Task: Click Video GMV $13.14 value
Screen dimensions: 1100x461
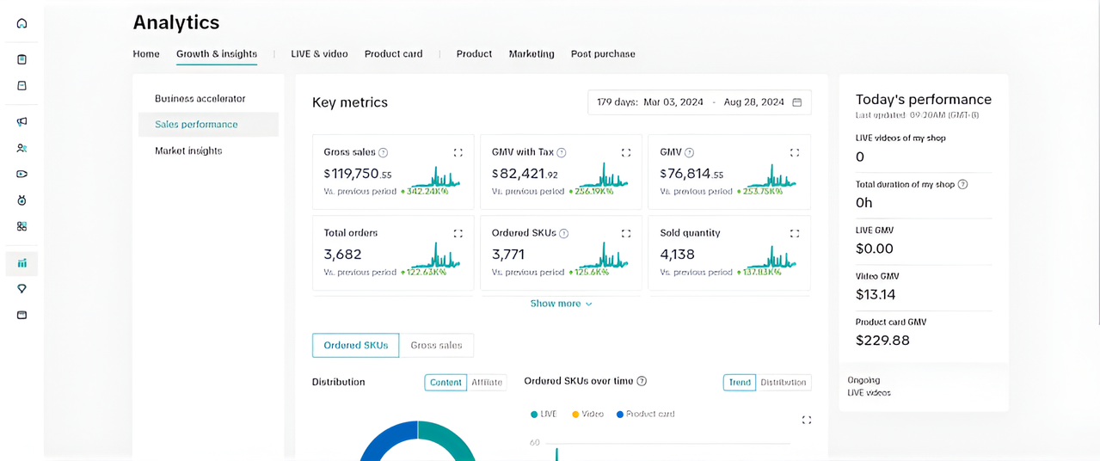Action: [876, 294]
